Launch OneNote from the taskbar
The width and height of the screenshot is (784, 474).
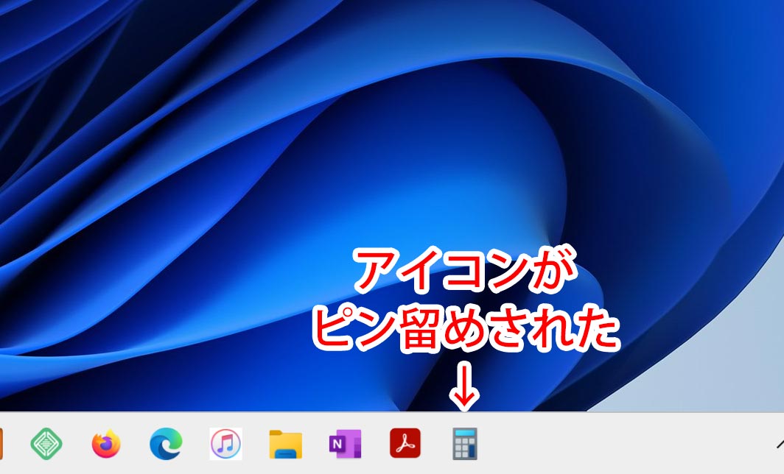345,444
